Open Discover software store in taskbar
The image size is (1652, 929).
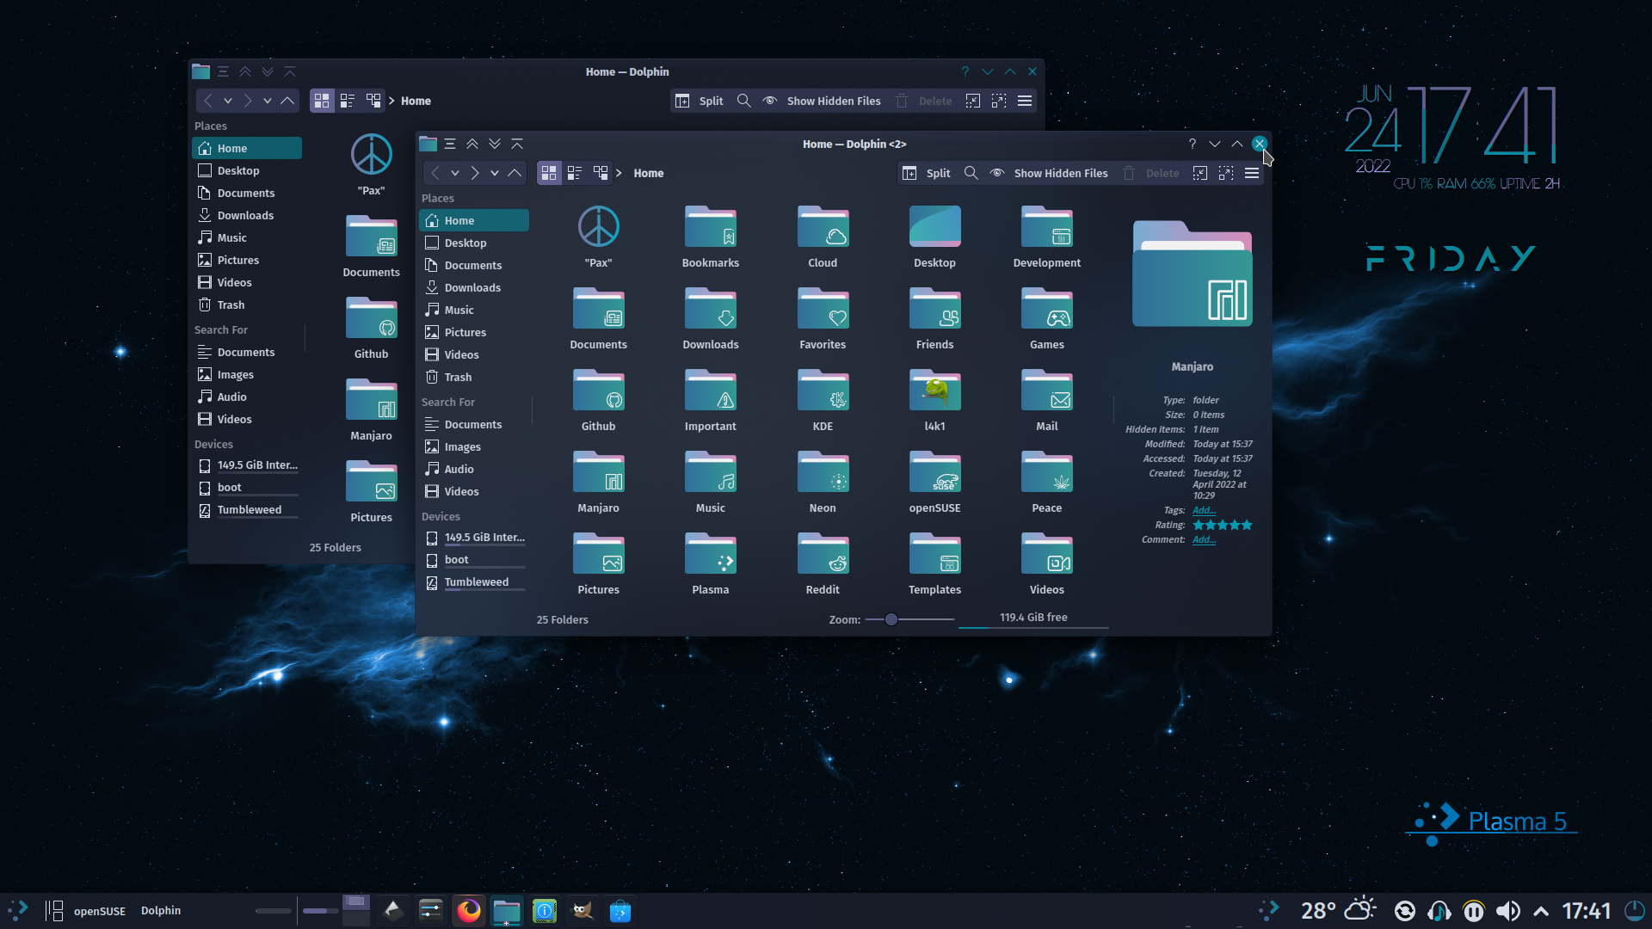(620, 910)
